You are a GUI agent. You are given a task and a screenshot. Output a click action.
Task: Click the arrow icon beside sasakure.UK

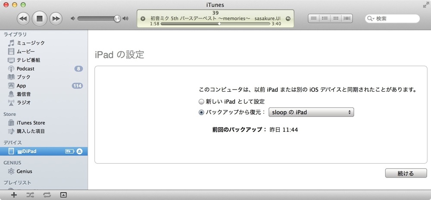[x=288, y=19]
